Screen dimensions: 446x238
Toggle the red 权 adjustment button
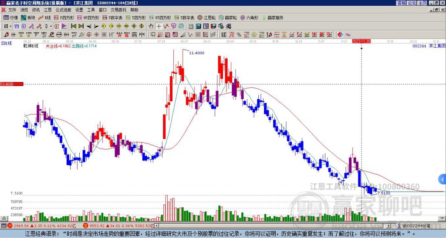57,26
